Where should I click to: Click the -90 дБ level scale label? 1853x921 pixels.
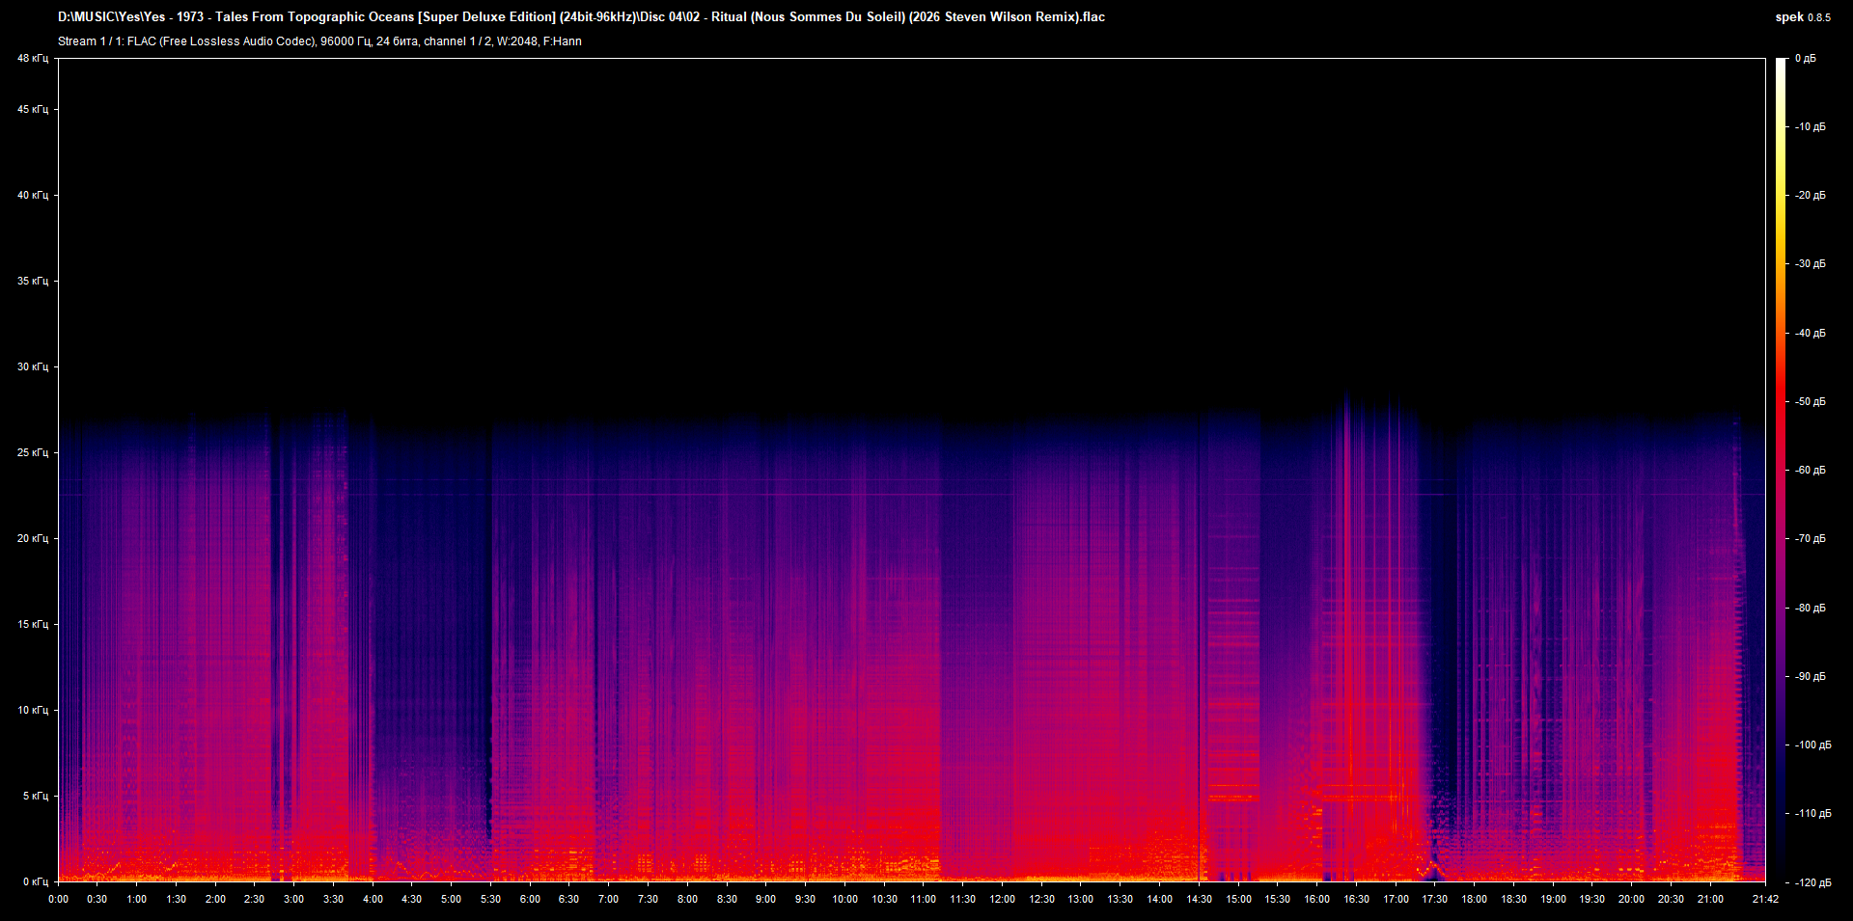[x=1811, y=676]
